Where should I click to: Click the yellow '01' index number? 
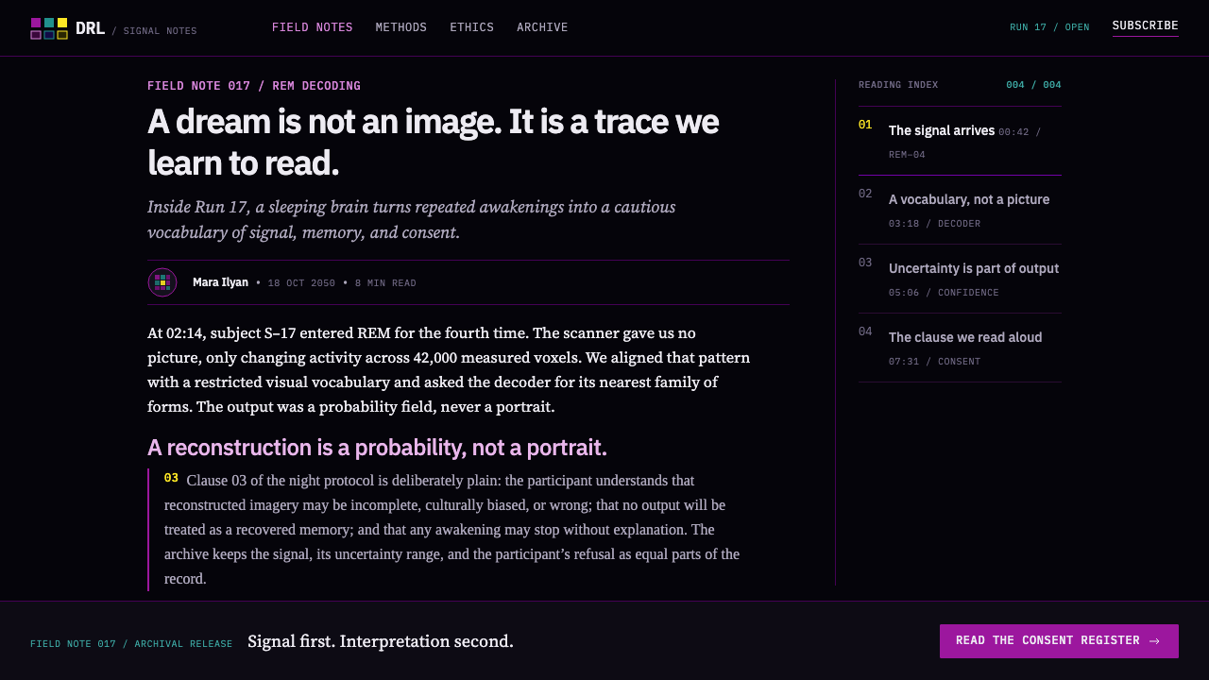click(x=865, y=125)
